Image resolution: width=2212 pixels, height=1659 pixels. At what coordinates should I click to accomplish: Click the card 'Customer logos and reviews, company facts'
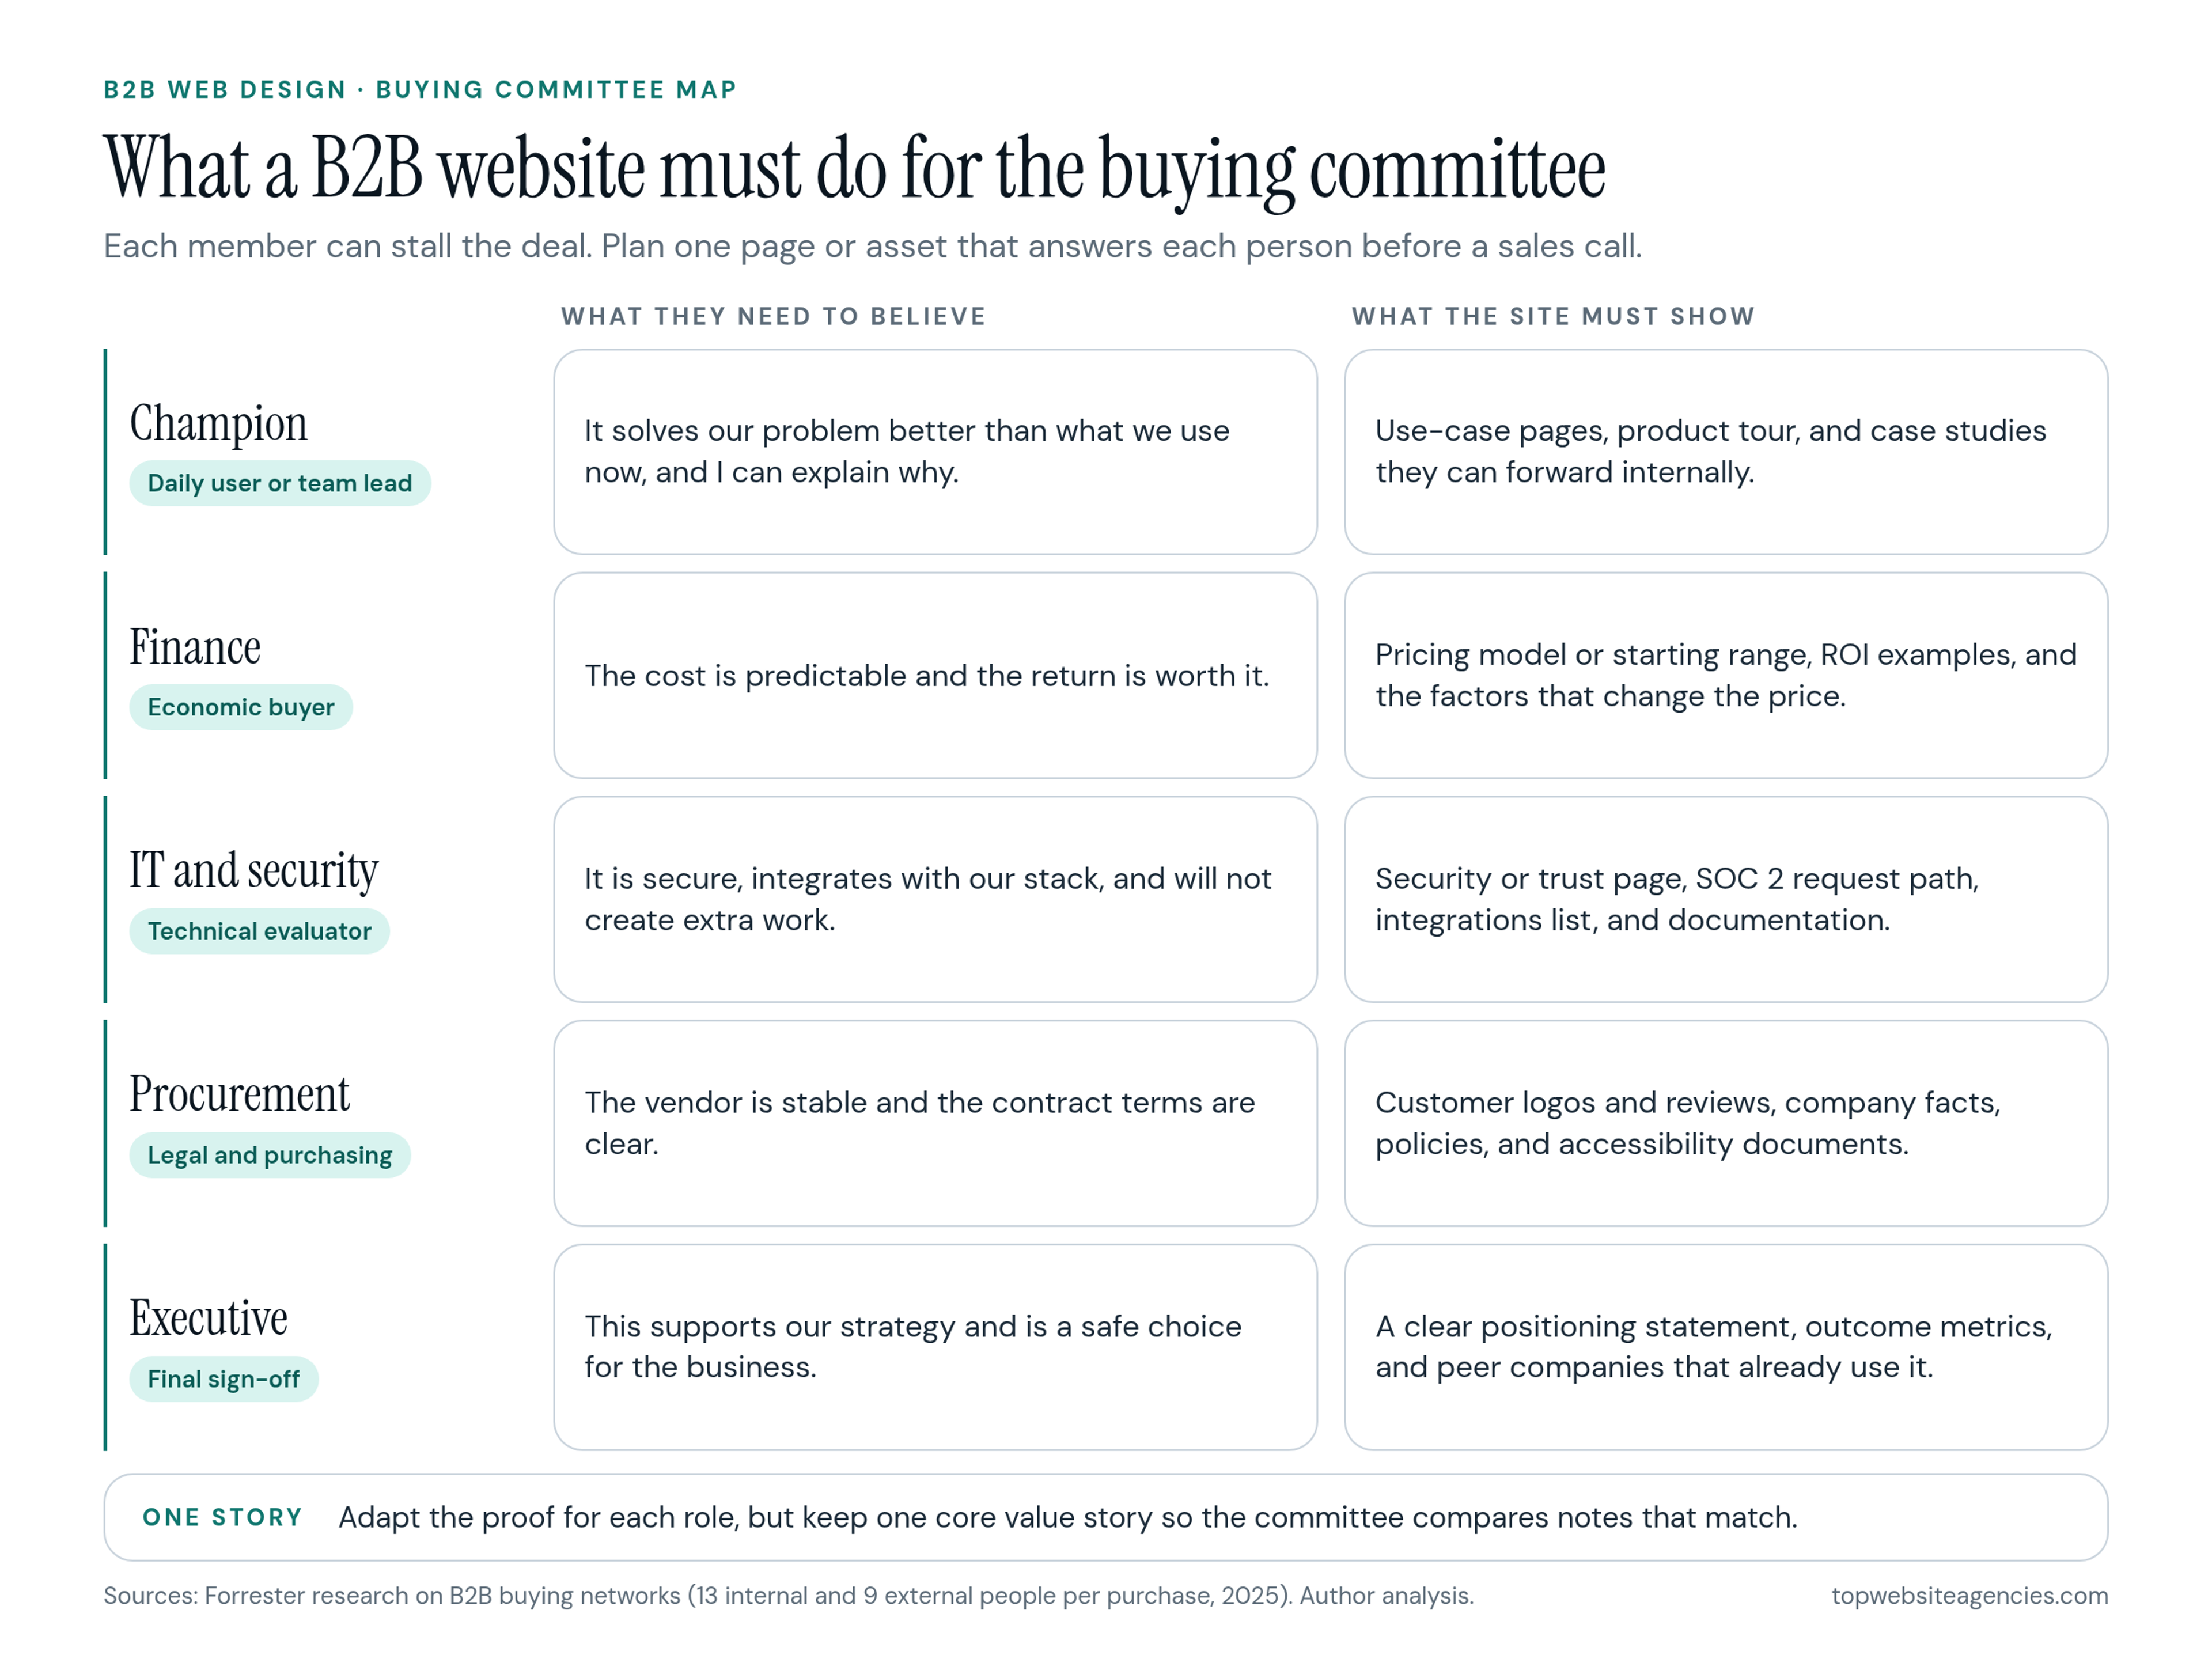[1727, 1124]
